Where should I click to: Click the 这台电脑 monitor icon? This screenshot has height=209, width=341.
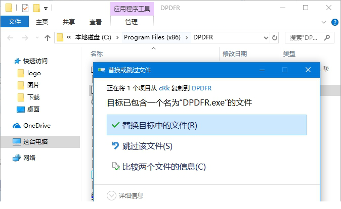point(17,142)
